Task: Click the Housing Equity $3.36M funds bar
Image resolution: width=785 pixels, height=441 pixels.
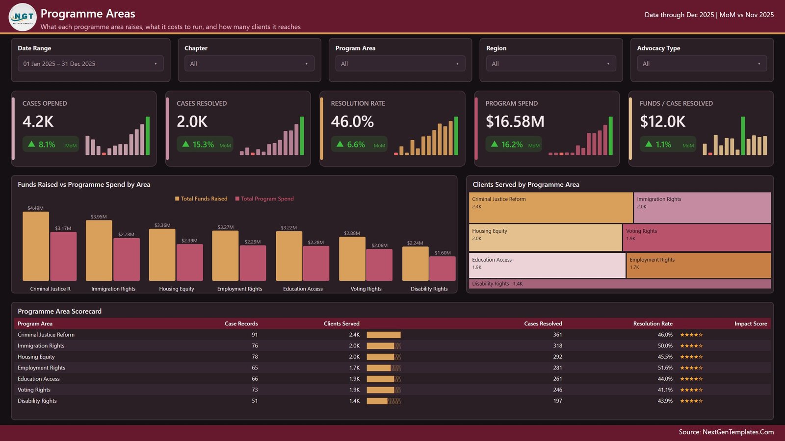Action: [162, 255]
